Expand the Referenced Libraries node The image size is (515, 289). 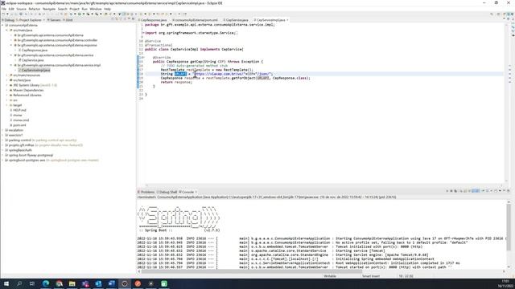[6, 95]
